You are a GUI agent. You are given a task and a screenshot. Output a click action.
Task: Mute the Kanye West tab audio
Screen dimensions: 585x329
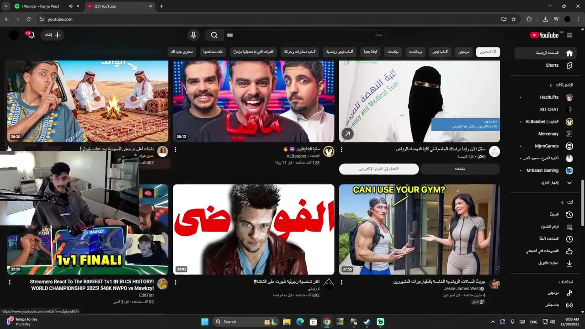click(x=70, y=6)
